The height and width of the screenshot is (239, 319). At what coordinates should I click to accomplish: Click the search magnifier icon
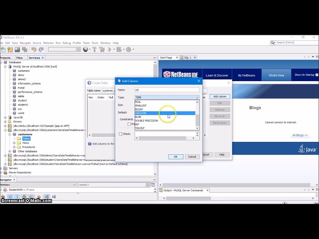tap(273, 42)
